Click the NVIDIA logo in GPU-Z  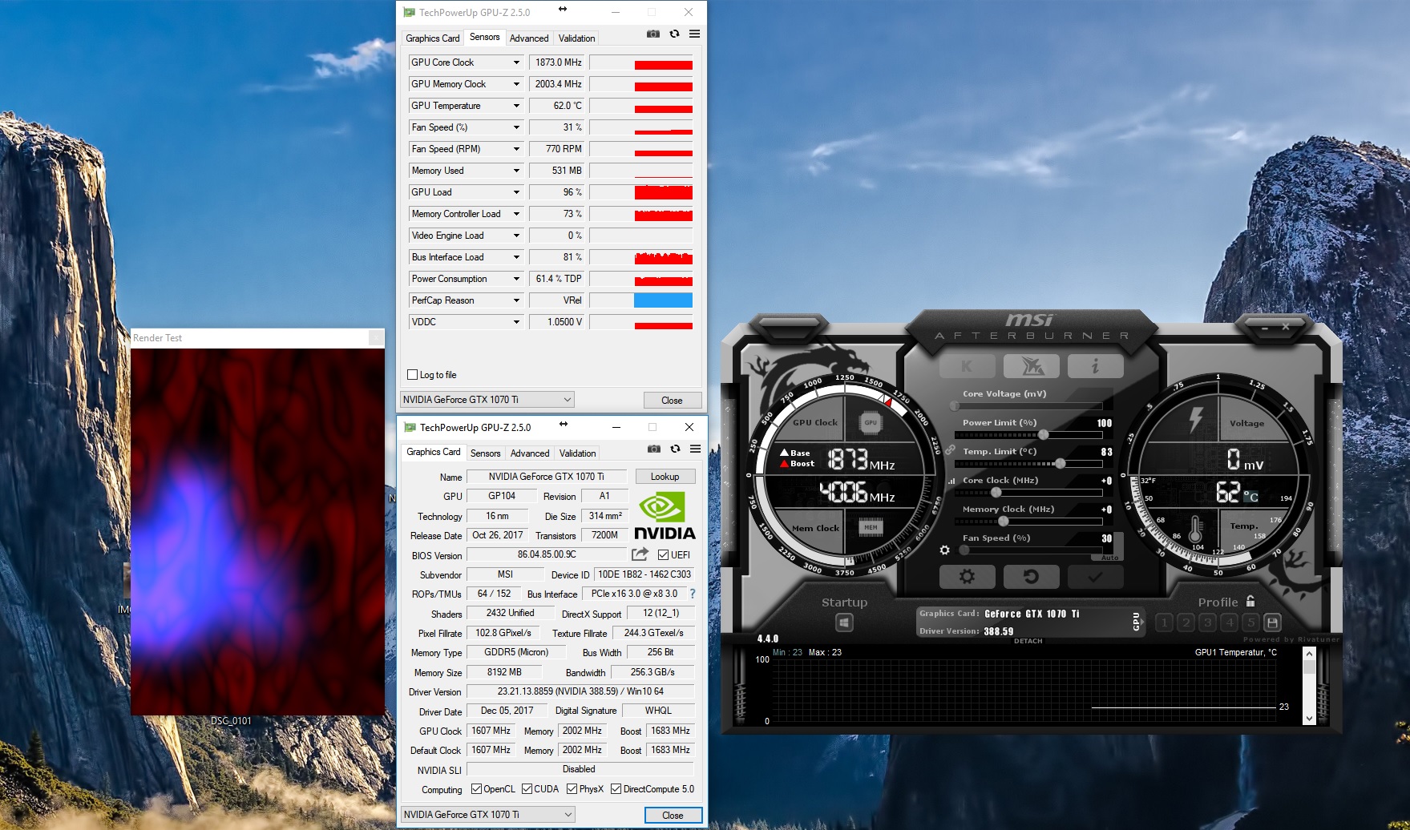665,516
